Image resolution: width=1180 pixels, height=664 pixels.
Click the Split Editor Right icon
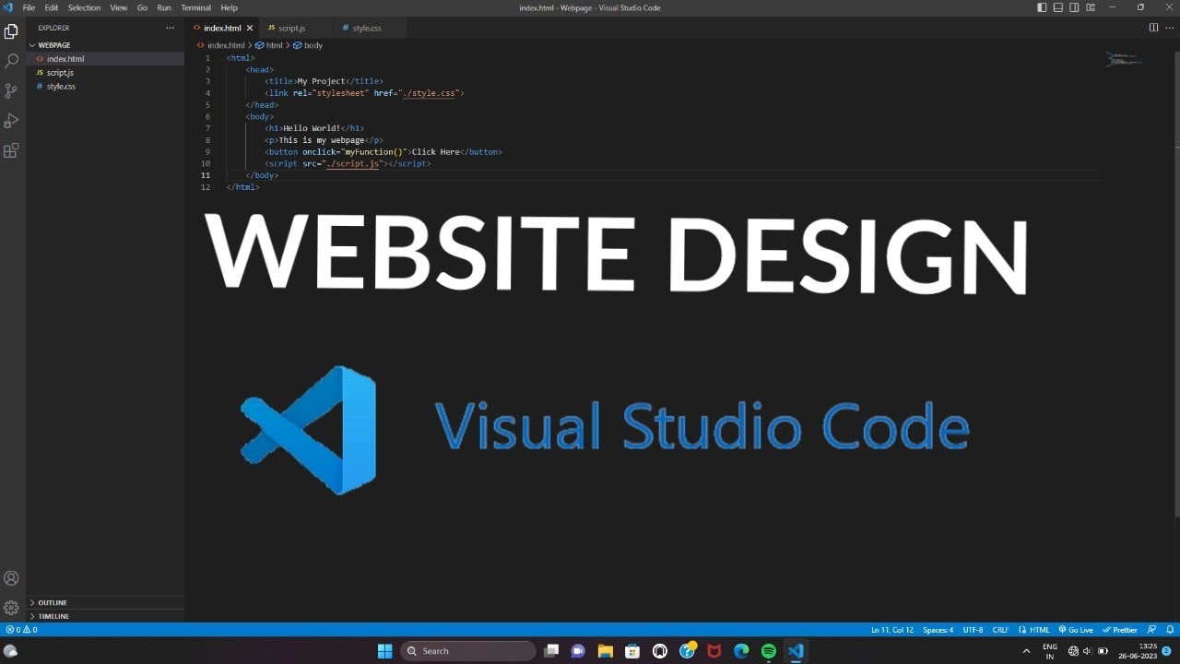tap(1153, 28)
